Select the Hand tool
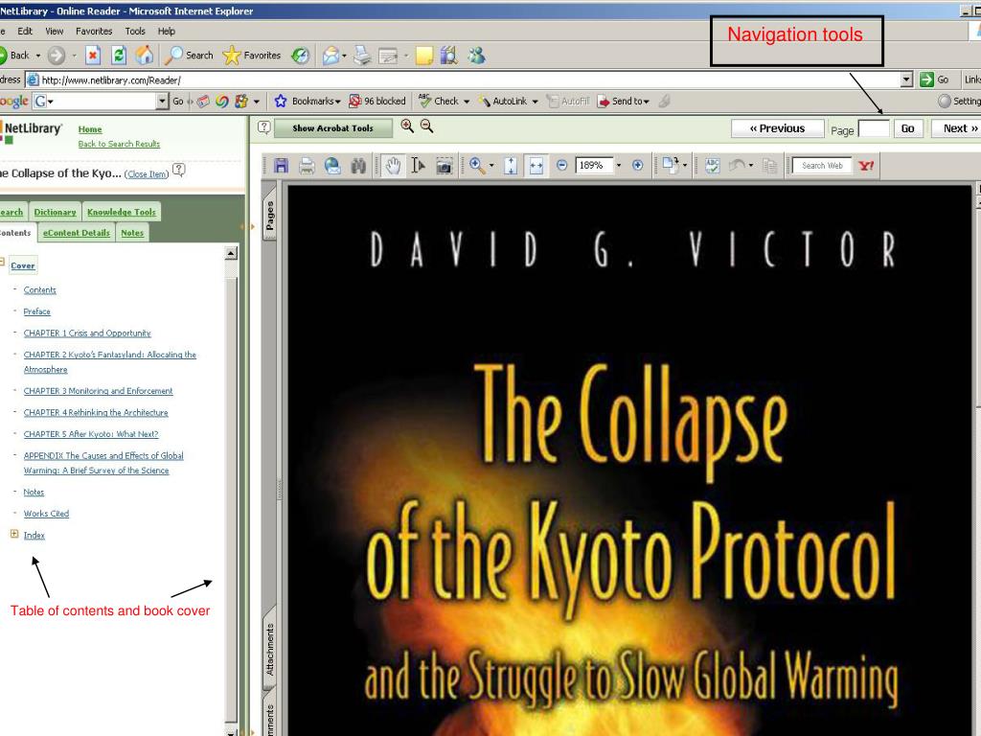 393,165
